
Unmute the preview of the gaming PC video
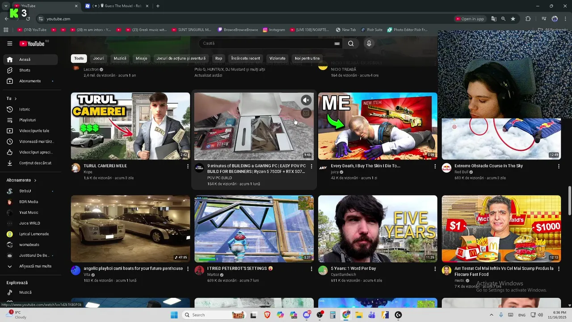(x=306, y=100)
